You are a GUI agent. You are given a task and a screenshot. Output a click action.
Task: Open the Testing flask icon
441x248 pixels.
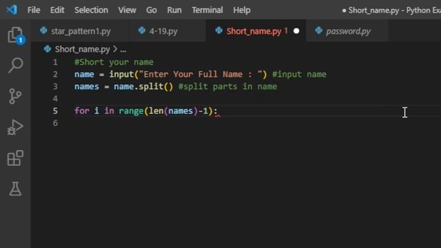click(x=15, y=189)
